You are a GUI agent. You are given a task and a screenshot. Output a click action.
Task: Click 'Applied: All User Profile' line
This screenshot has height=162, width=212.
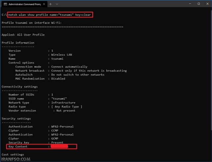23,34
